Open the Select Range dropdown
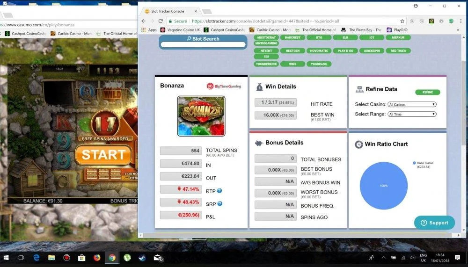 [412, 114]
